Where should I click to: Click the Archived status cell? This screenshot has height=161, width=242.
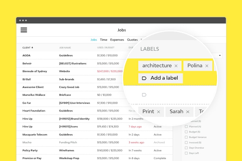(159, 143)
